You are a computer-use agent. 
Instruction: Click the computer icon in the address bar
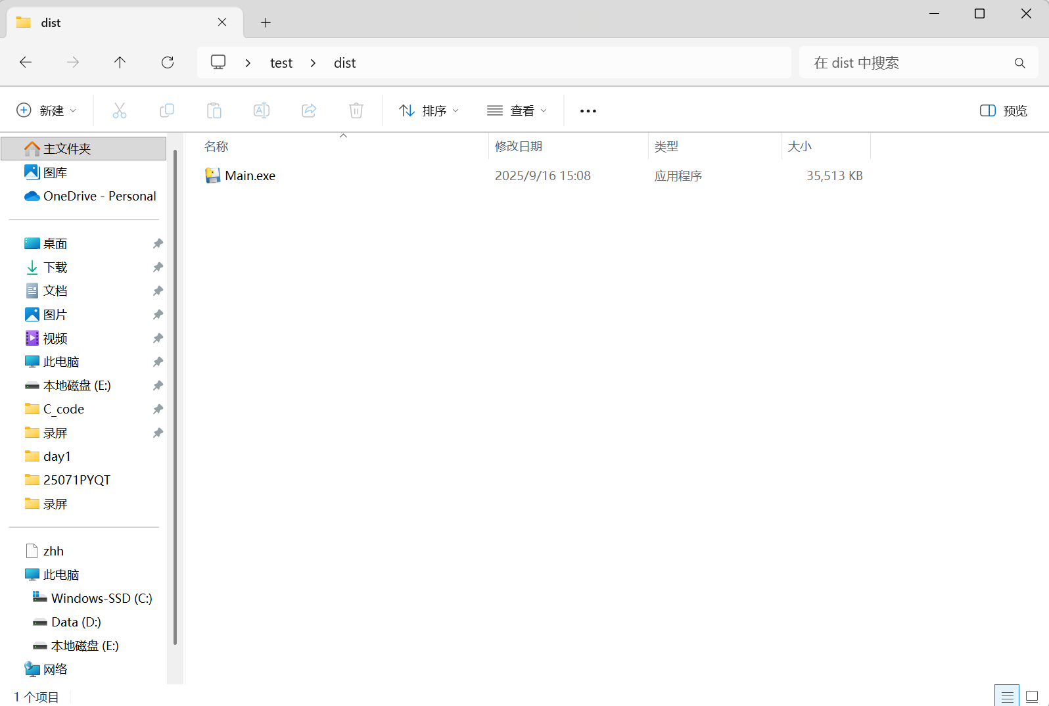[218, 62]
